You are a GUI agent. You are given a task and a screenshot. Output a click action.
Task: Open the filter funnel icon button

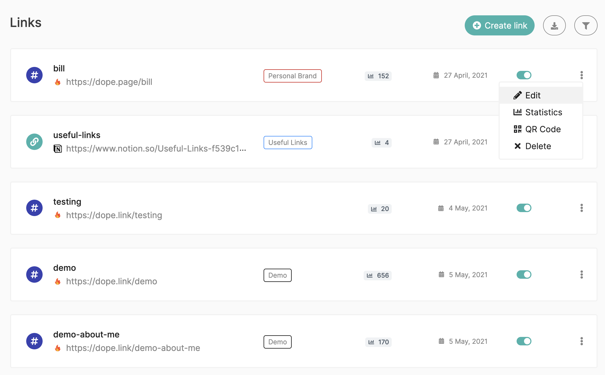click(x=586, y=25)
